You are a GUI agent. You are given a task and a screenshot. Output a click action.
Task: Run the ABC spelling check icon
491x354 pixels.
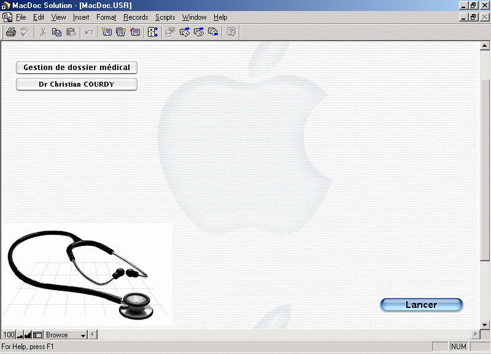coord(25,32)
